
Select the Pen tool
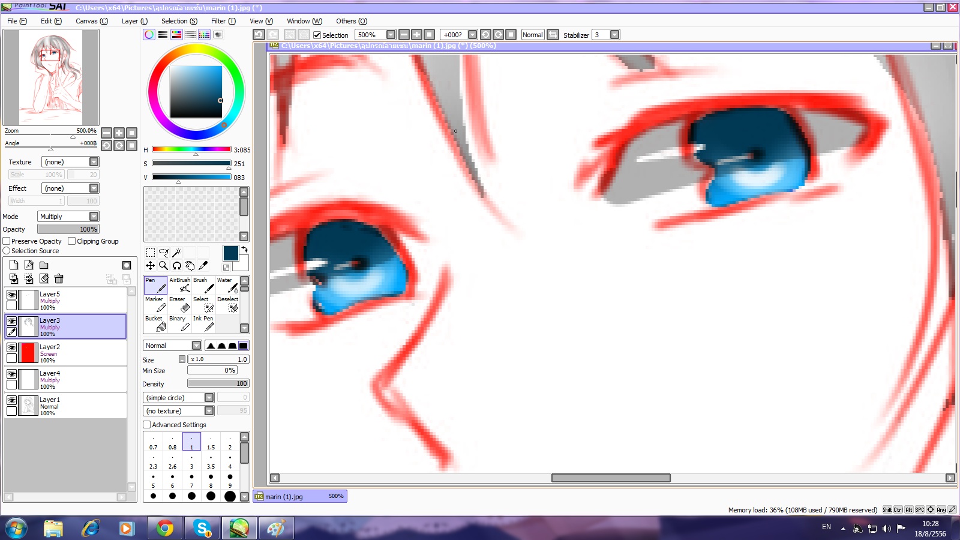[x=155, y=285]
